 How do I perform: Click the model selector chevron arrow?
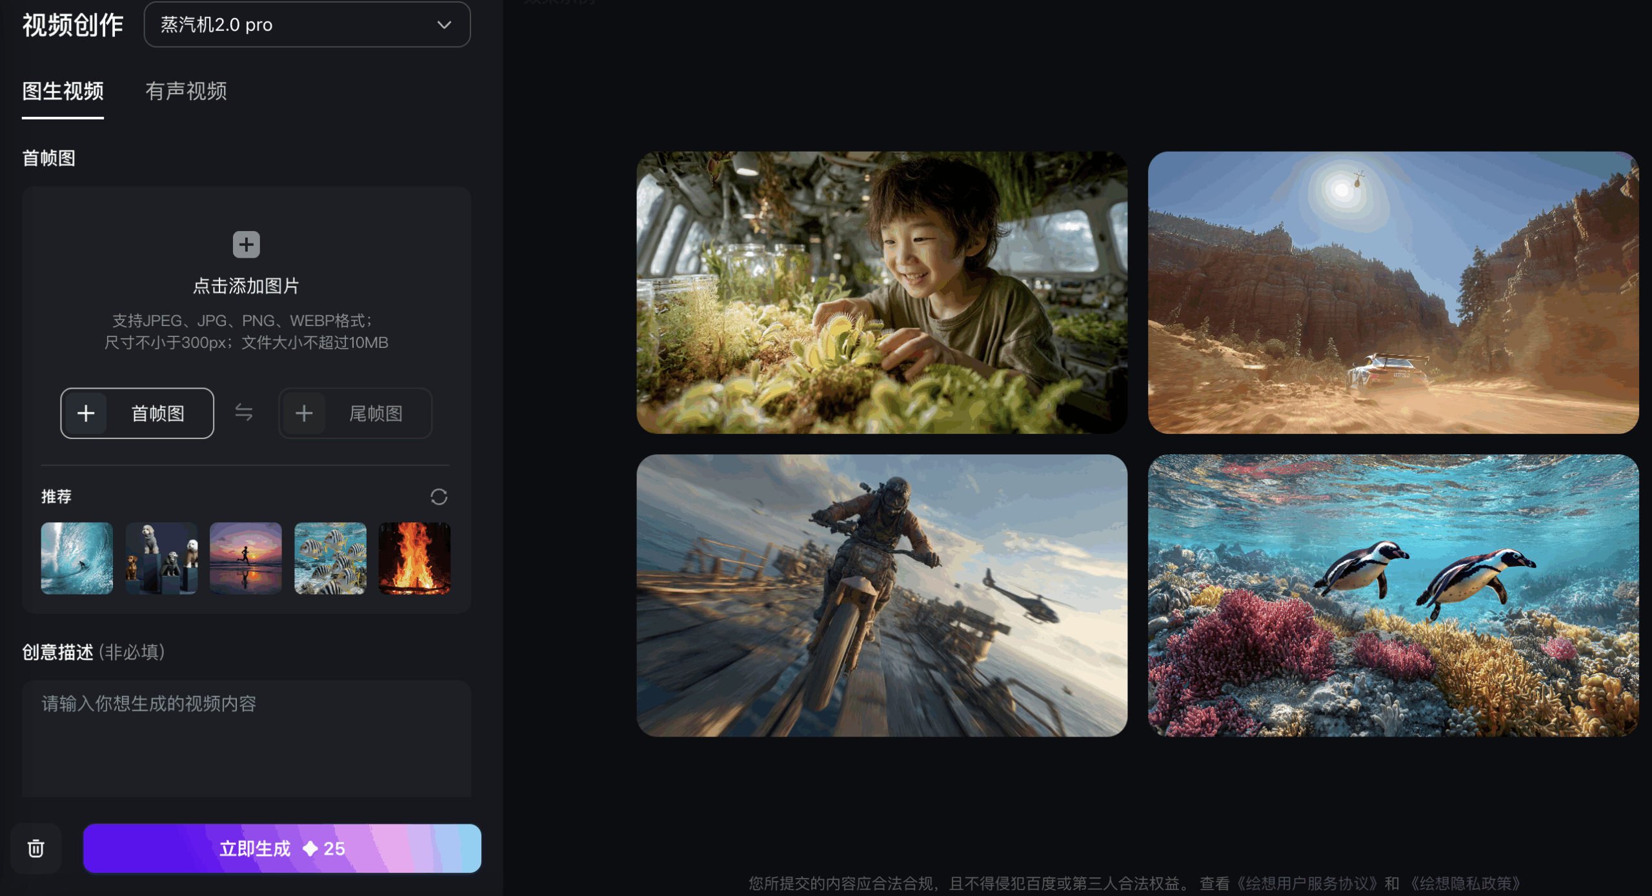[444, 25]
